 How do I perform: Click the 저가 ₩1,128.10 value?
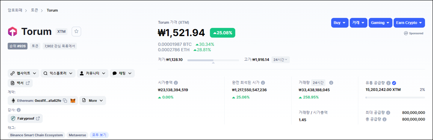click(174, 60)
